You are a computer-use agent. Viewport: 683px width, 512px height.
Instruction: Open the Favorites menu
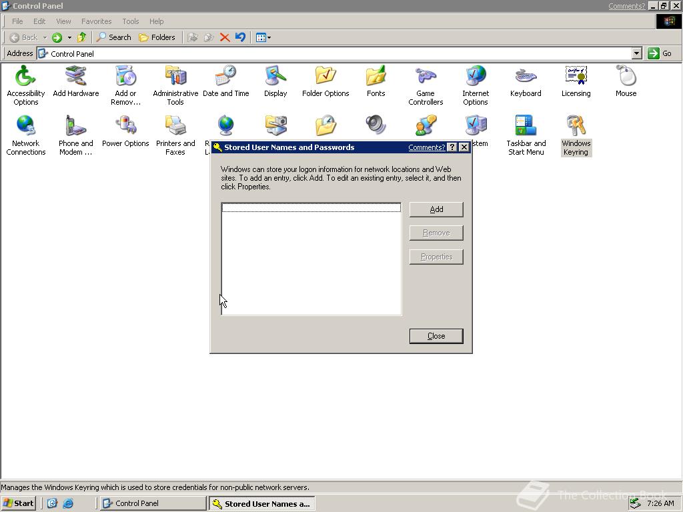coord(96,21)
